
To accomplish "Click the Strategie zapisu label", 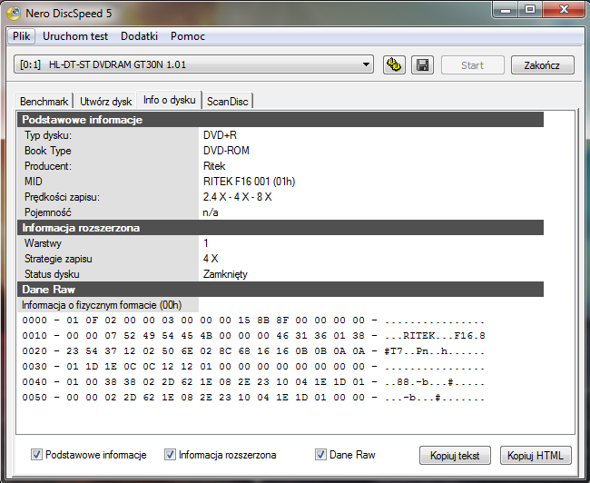I will (58, 259).
